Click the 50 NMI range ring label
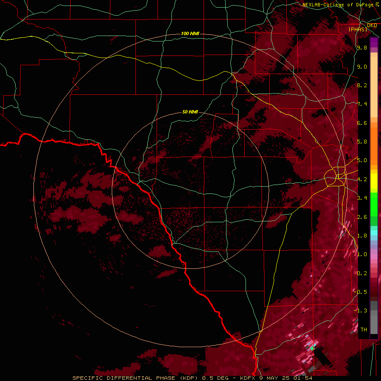This screenshot has width=381, height=381. click(190, 112)
